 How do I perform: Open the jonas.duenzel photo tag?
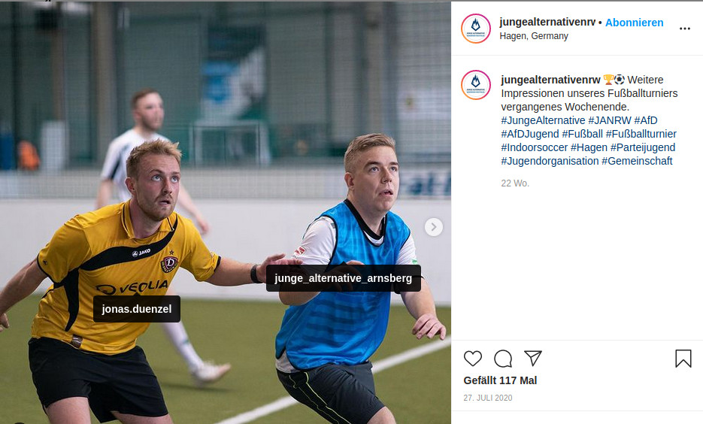pos(137,309)
